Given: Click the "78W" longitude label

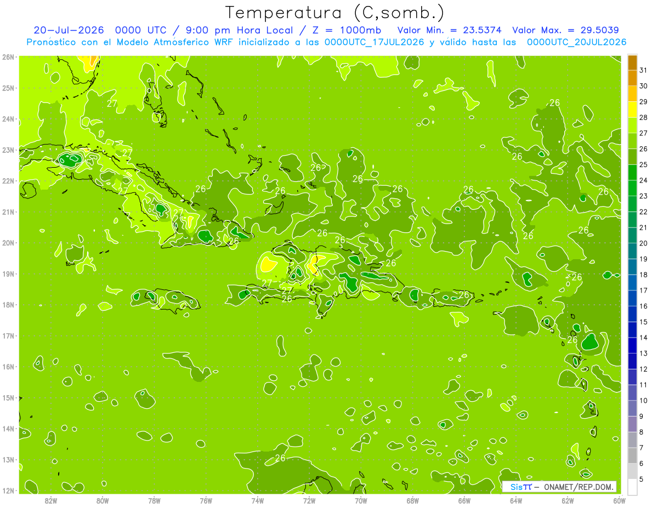Looking at the screenshot, I should coord(154,500).
